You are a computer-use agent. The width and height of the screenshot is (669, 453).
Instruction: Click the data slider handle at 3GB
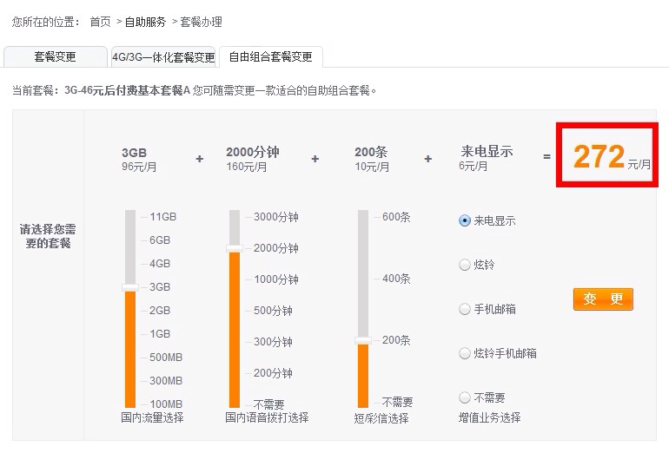(130, 287)
